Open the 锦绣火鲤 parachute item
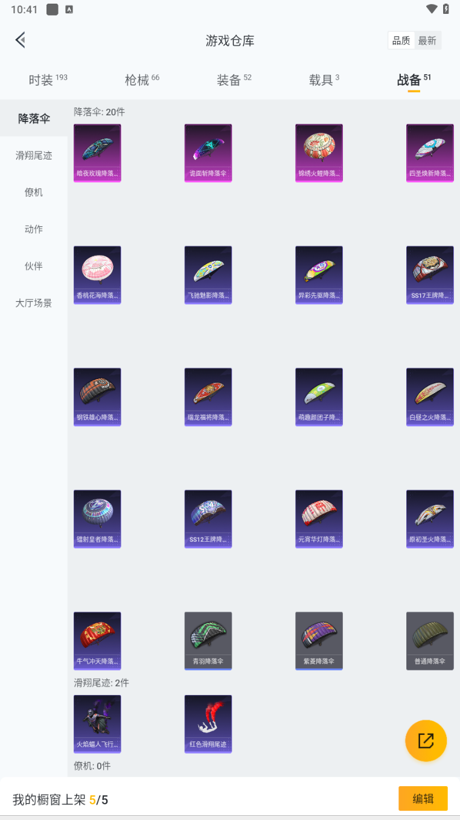The image size is (460, 820). 319,153
